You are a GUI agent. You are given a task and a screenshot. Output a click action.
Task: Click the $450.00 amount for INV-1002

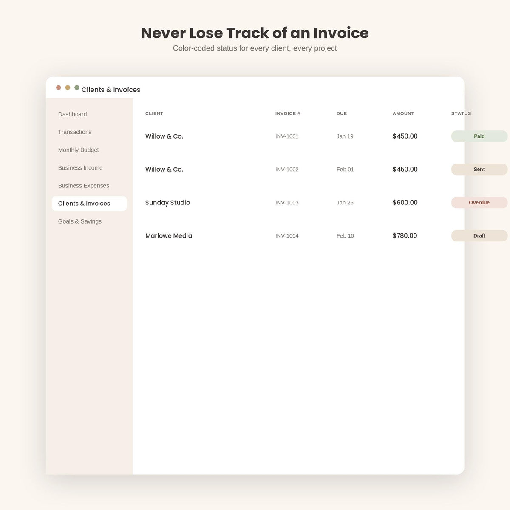click(x=405, y=170)
